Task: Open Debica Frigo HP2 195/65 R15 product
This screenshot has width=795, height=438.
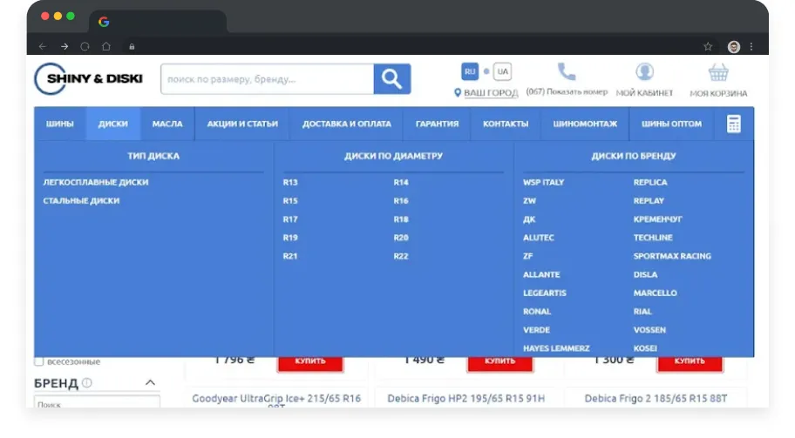Action: (466, 399)
